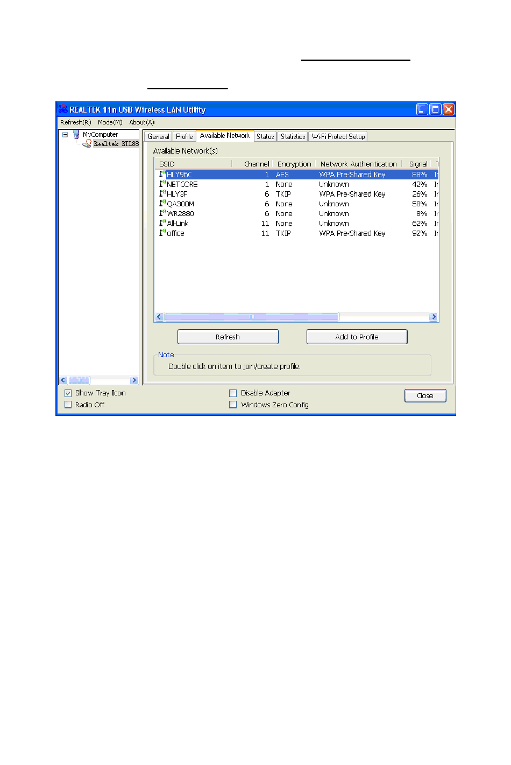
Task: Select the Available Network tab
Action: [x=225, y=136]
